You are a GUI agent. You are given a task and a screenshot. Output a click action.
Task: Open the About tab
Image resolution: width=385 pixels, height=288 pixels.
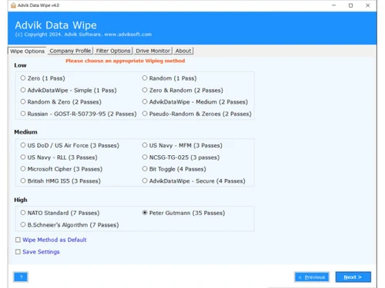coord(183,51)
